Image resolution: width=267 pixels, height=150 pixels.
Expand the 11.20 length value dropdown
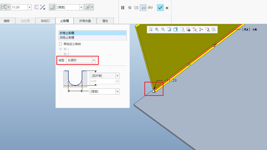29,7
